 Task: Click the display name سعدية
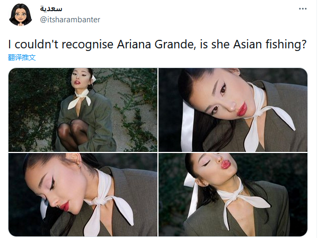click(51, 8)
